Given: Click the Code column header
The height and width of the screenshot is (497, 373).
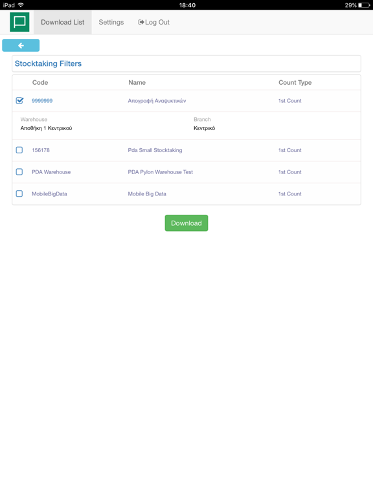Looking at the screenshot, I should [40, 82].
